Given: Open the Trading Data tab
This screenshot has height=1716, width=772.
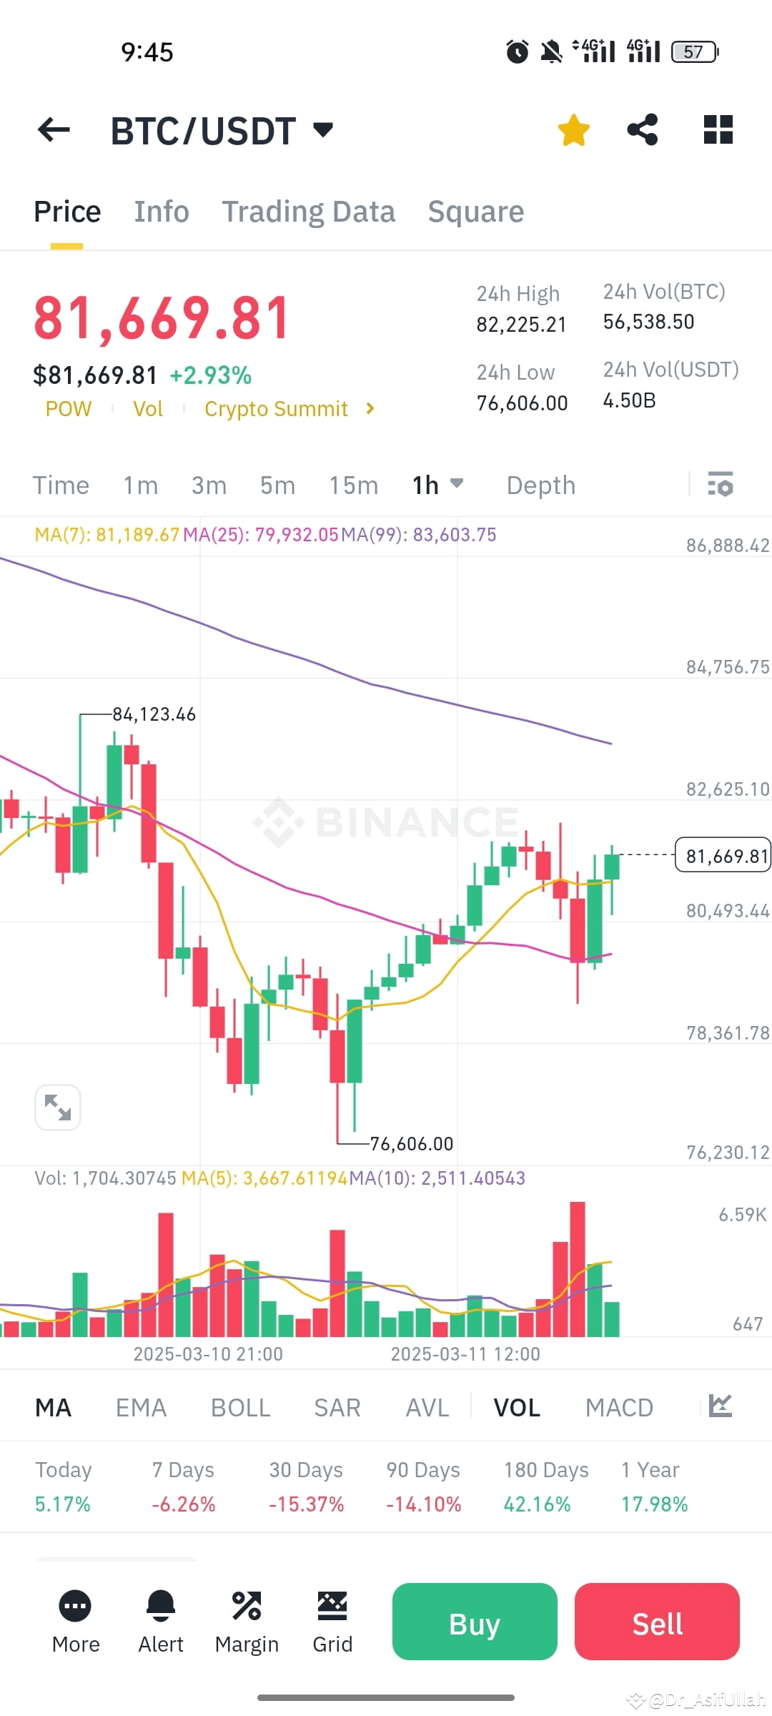Looking at the screenshot, I should click(309, 211).
